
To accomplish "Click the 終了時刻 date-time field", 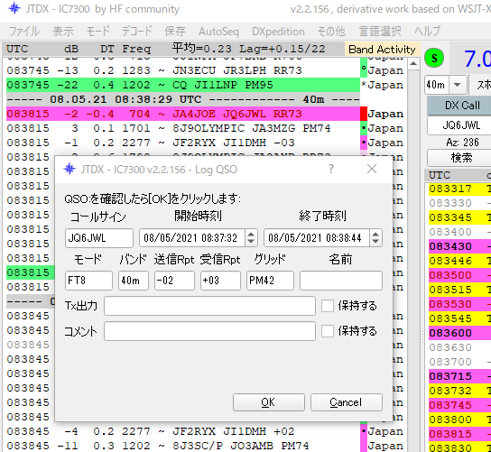I will point(317,238).
